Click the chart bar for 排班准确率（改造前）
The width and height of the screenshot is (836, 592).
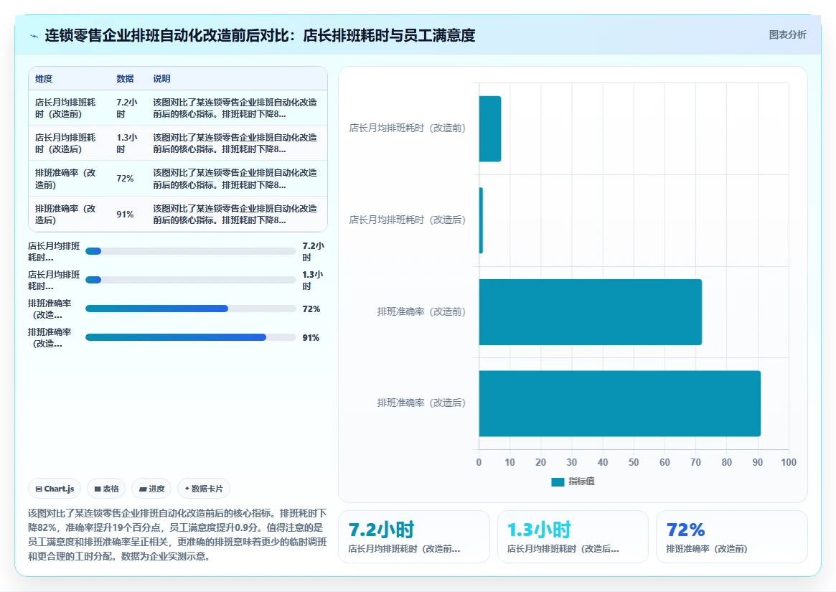click(590, 312)
